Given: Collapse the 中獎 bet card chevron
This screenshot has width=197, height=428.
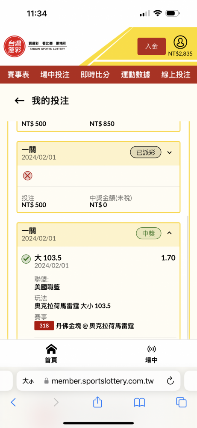Looking at the screenshot, I should click(x=170, y=233).
